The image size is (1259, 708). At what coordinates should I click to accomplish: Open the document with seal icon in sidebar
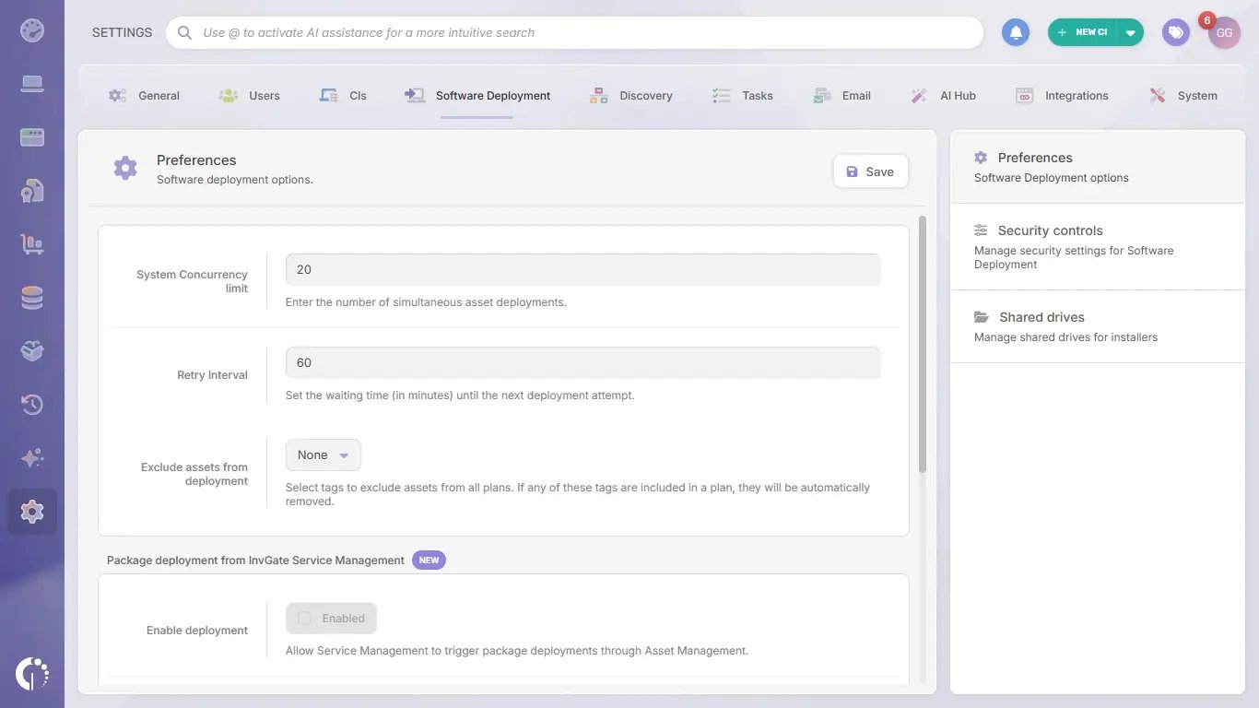tap(32, 191)
